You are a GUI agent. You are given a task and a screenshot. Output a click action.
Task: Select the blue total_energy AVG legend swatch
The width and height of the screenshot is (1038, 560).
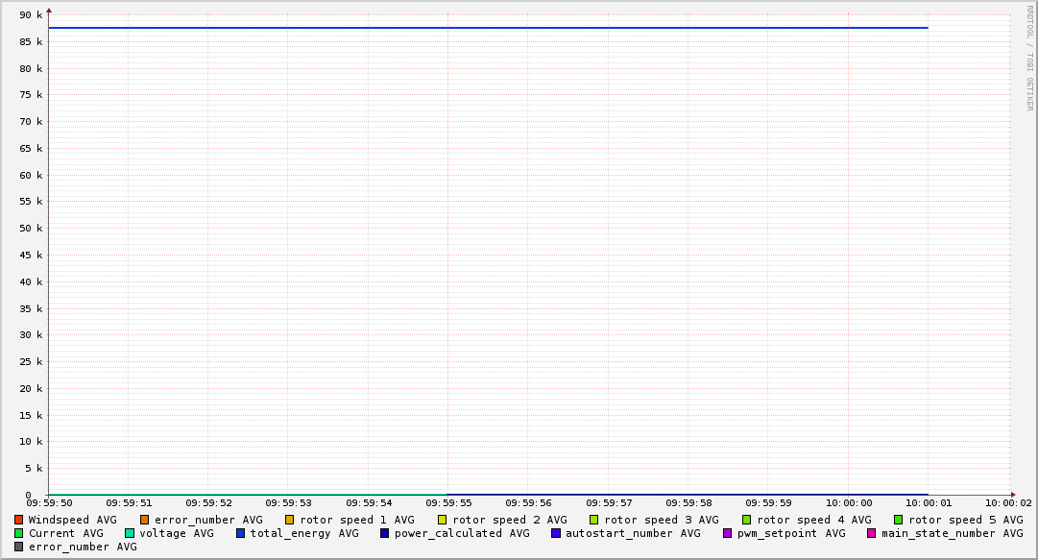[x=241, y=533]
